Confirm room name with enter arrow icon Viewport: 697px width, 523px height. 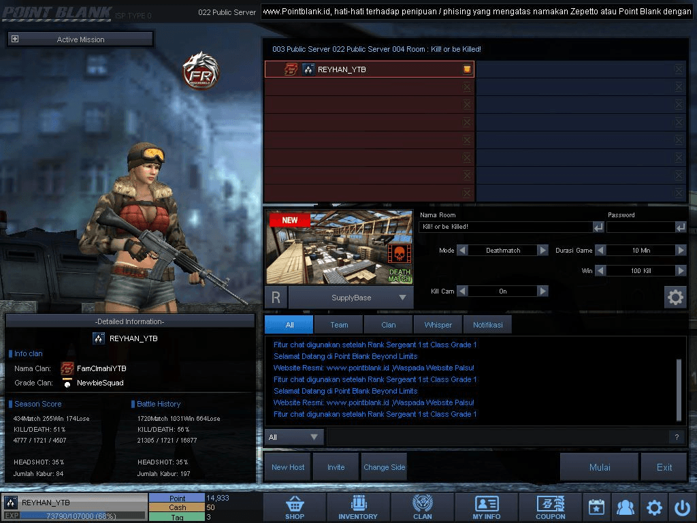point(598,227)
